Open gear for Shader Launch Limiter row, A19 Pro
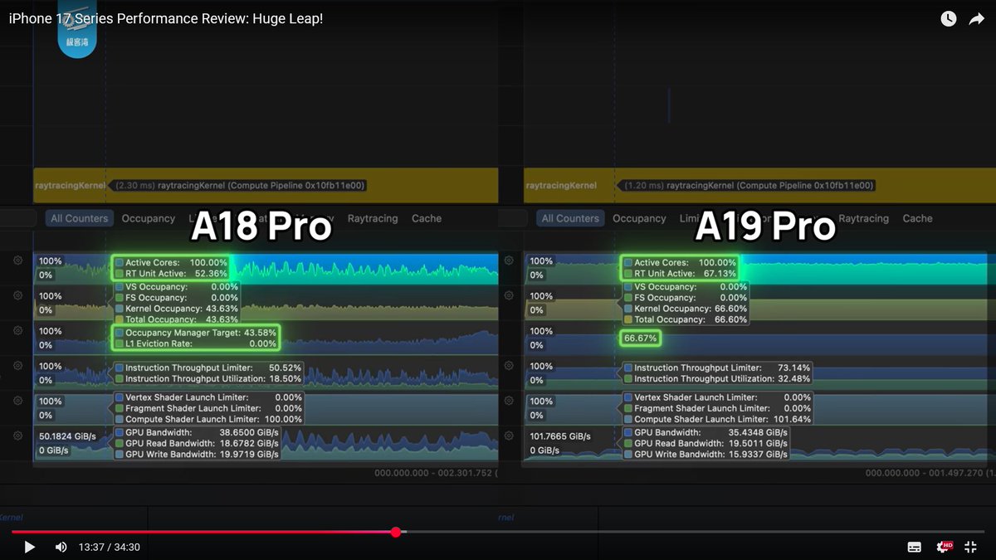The image size is (996, 560). click(509, 400)
